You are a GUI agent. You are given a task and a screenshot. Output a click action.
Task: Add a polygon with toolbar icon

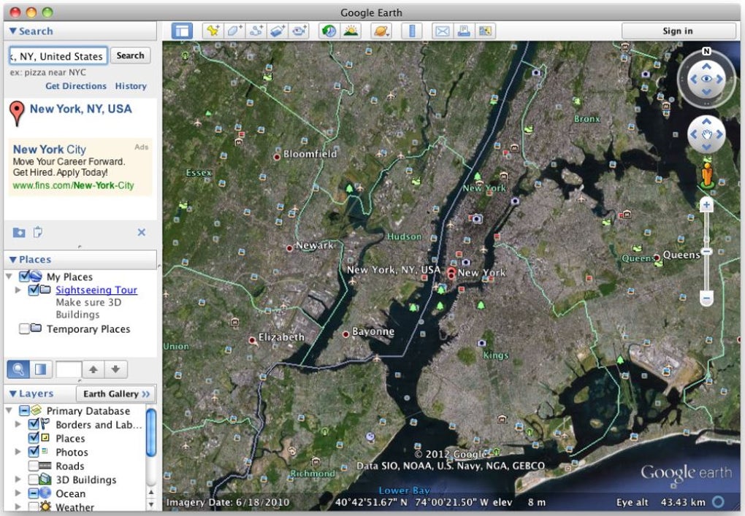click(234, 31)
